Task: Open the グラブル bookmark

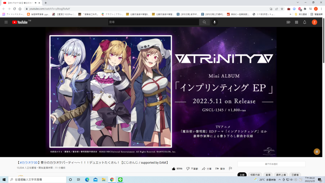Action: 112,14
